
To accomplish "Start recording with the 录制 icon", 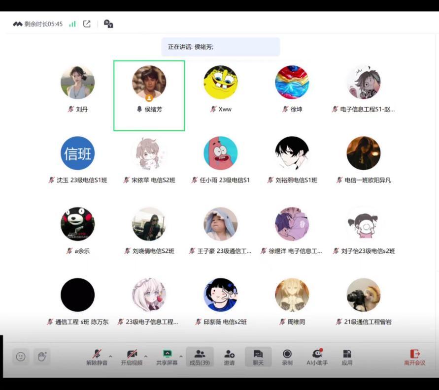I will (x=287, y=357).
